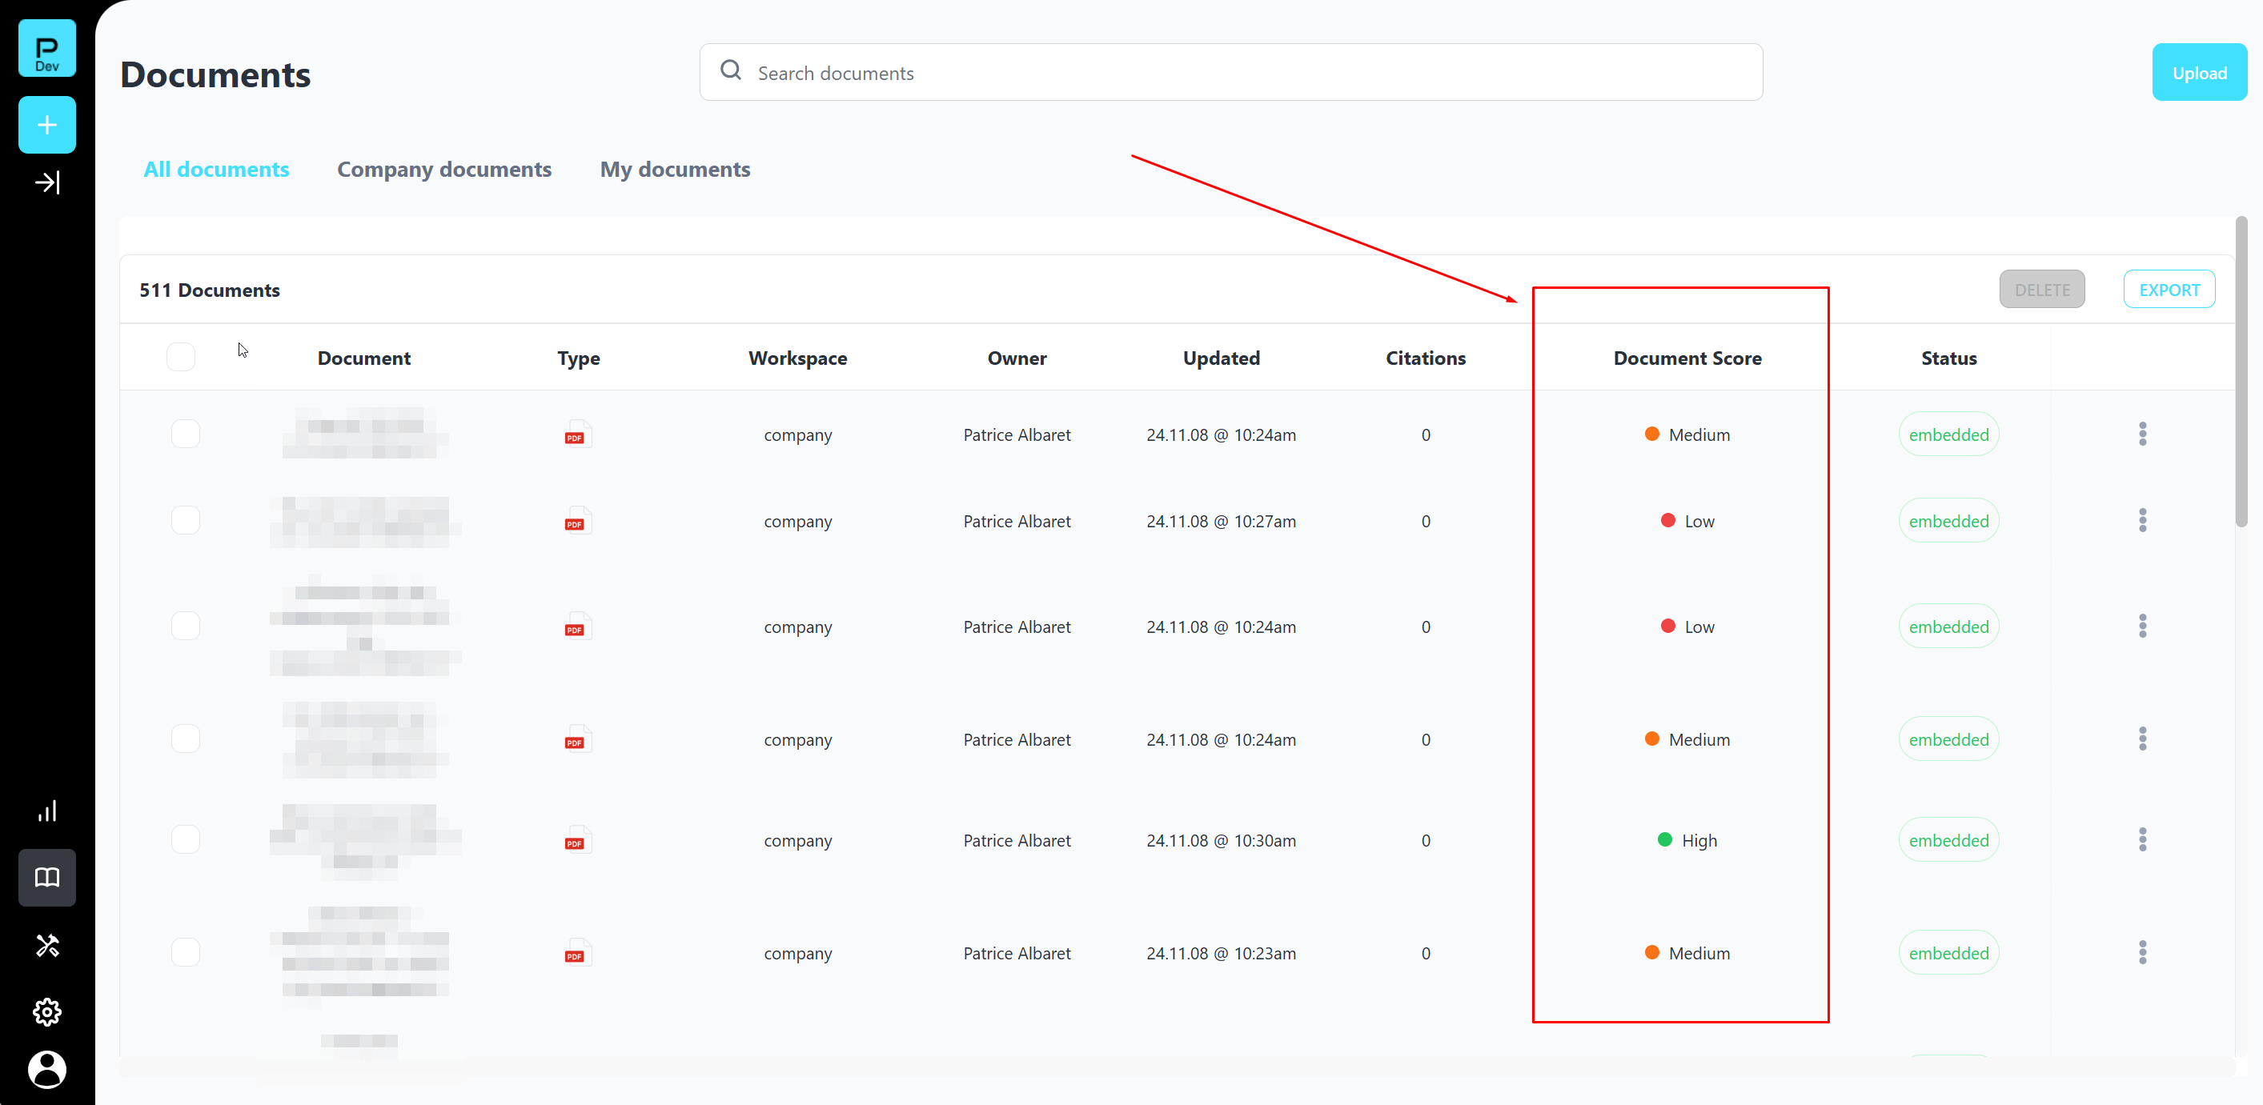Open three-dot menu for 10:23am document

click(x=2142, y=952)
